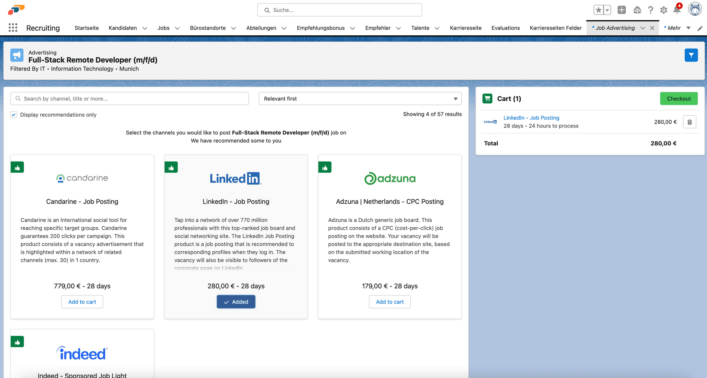Image resolution: width=707 pixels, height=378 pixels.
Task: Click the Candarine - Job Posting title
Action: (x=82, y=202)
